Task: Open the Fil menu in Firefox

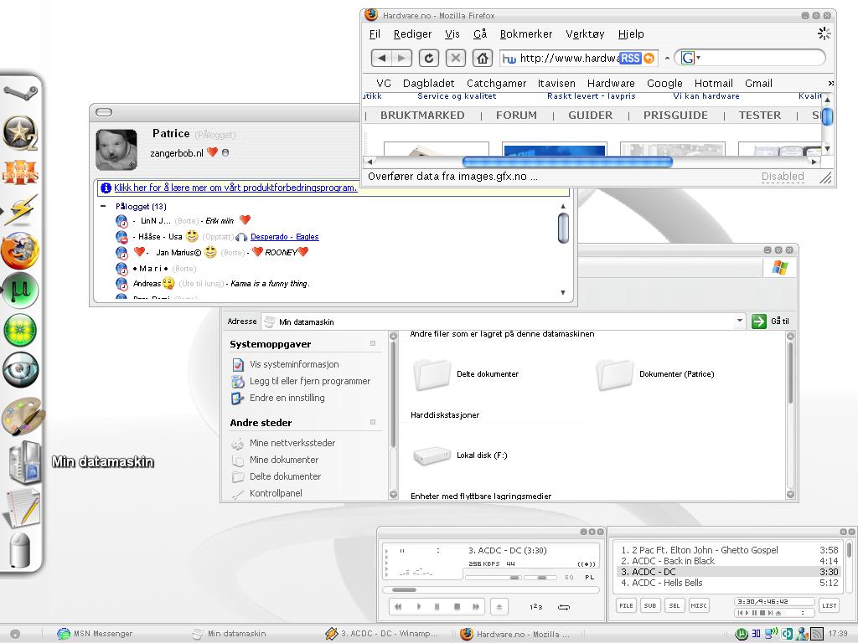Action: pos(375,33)
